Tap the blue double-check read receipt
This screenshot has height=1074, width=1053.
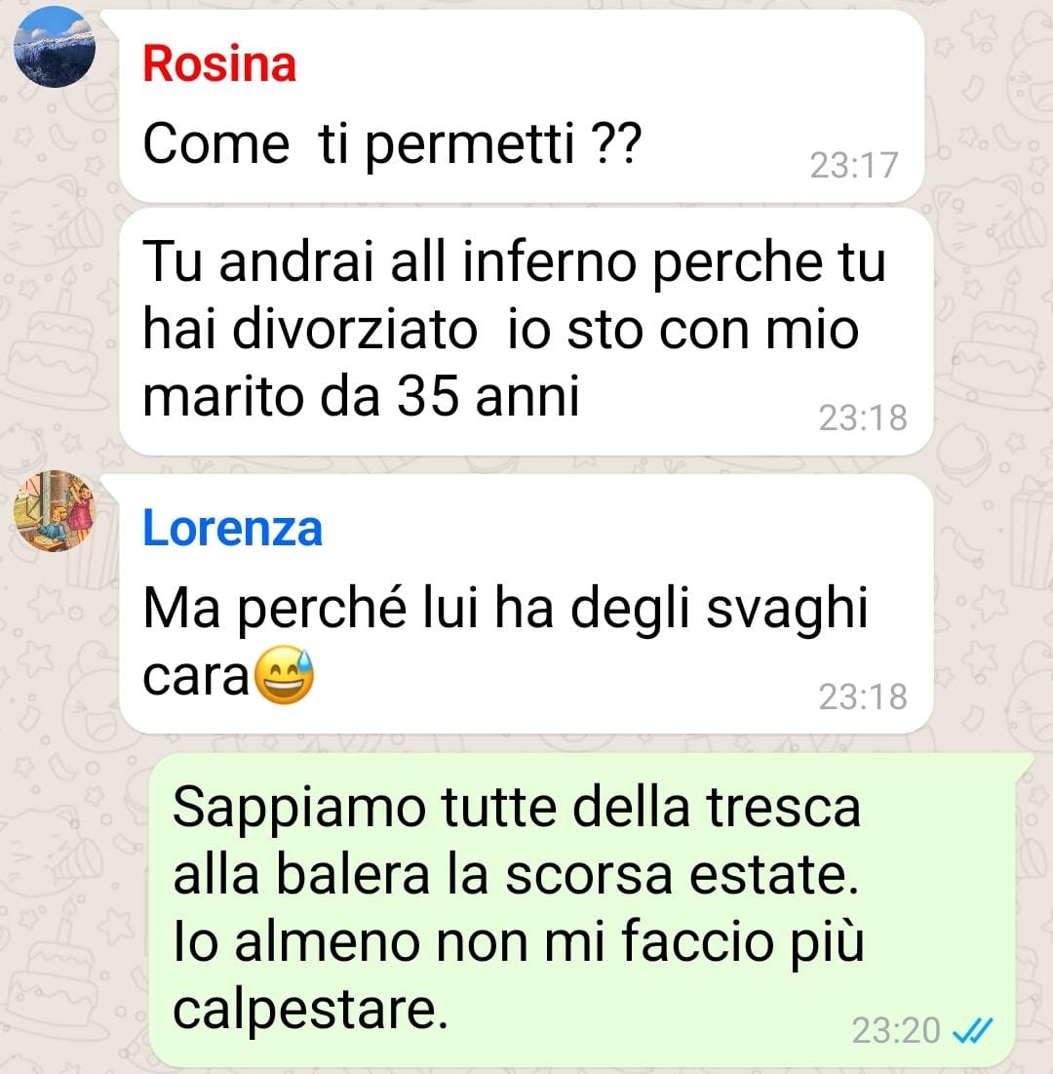[x=972, y=1029]
